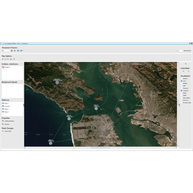Enable the Arrange Labels checkbox

pyautogui.click(x=181, y=103)
